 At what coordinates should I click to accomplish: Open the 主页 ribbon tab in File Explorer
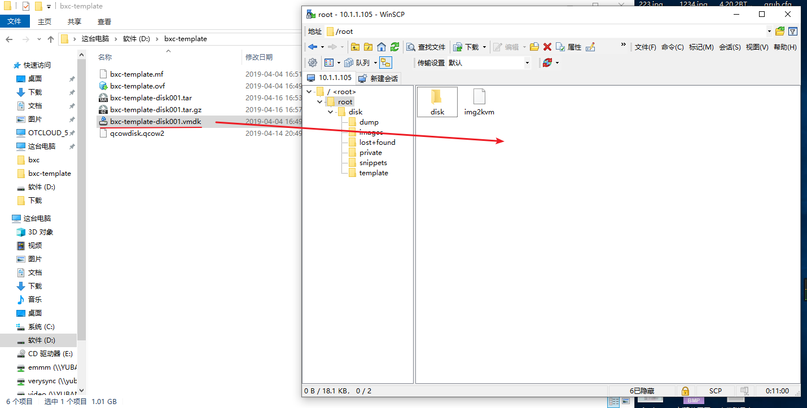point(45,21)
